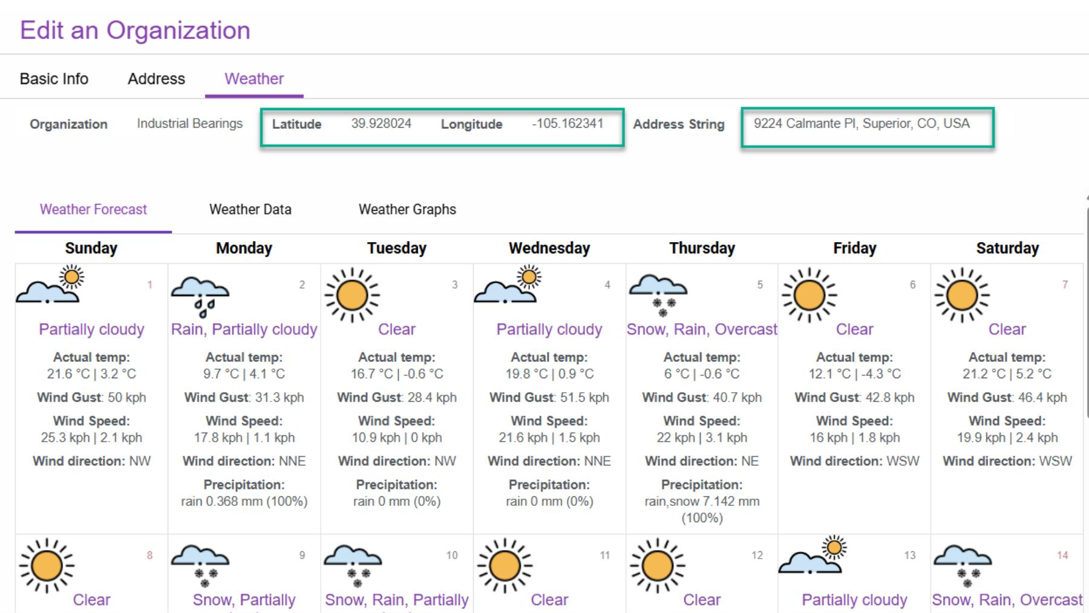Click Tuesday day 3 Clear label

click(x=397, y=329)
